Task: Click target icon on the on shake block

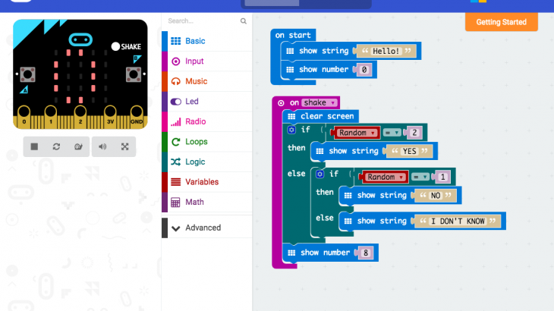Action: point(281,103)
